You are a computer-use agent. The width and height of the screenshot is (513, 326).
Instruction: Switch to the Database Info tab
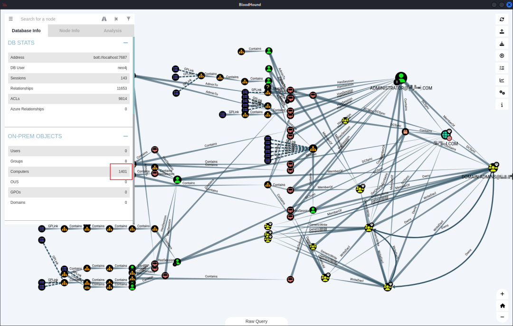[x=26, y=31]
